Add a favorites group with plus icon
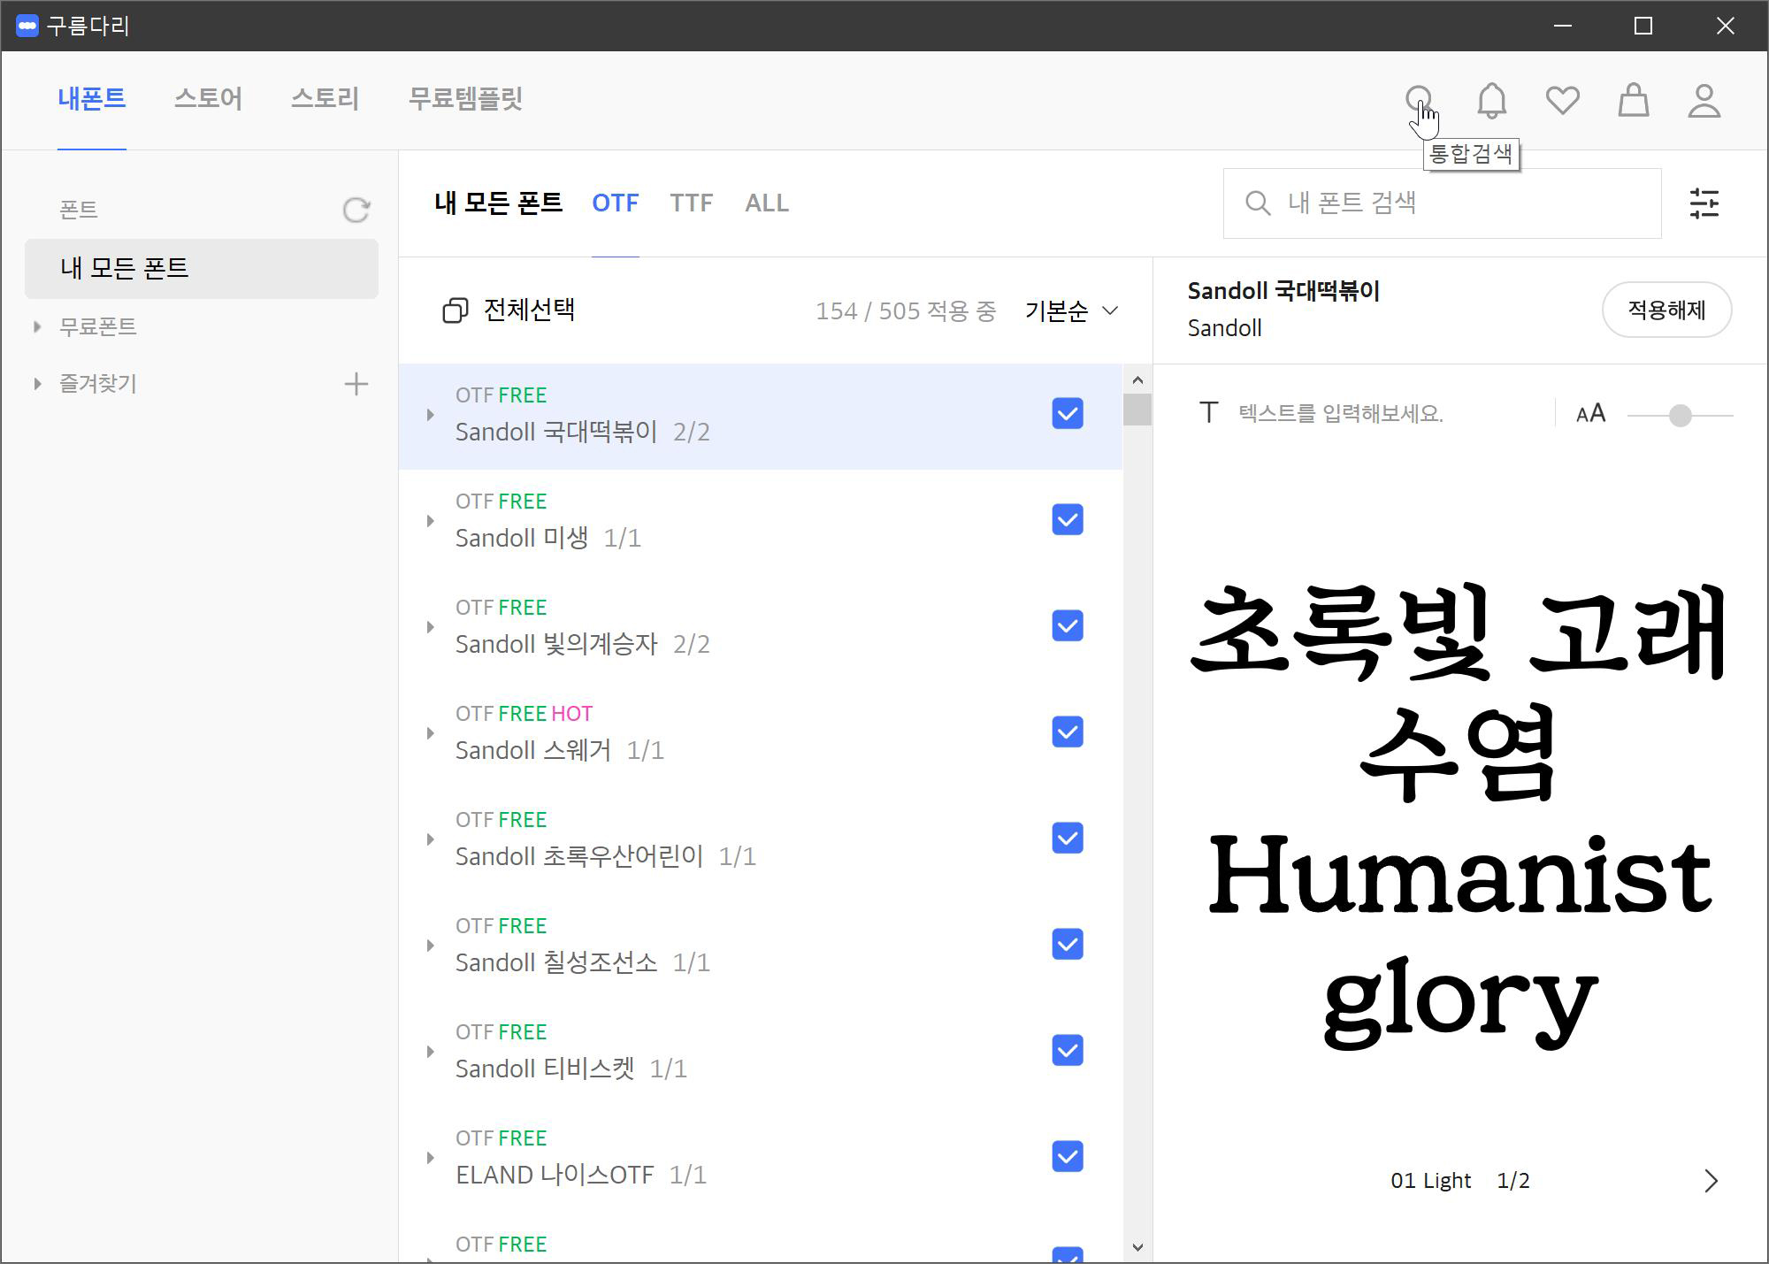Screen dimensions: 1769x1264 356,384
